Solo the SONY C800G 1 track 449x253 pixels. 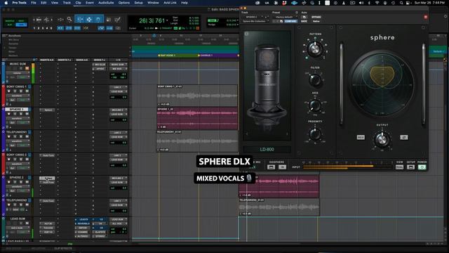coord(21,91)
